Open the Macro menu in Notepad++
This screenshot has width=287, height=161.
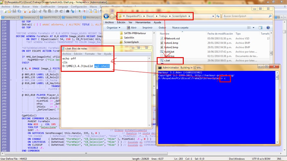93,7
